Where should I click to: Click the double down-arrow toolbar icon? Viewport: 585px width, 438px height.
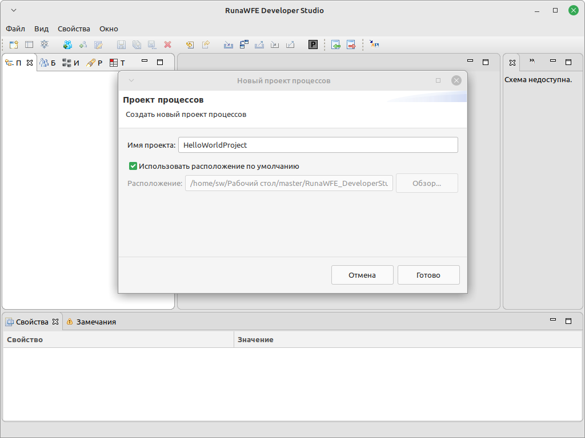[x=45, y=44]
